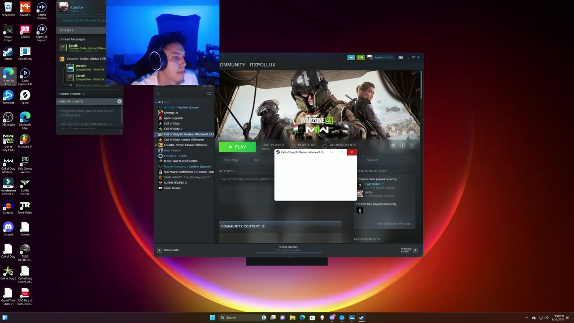Open Steam inbox envelope button

361,57
